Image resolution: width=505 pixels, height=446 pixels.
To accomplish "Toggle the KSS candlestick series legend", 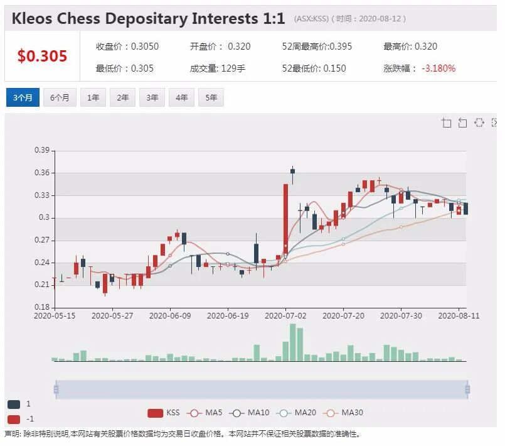I will pyautogui.click(x=164, y=413).
